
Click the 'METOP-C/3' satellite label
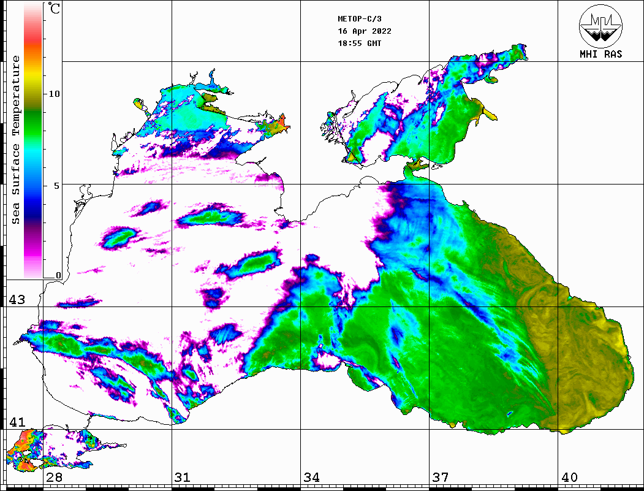(360, 19)
